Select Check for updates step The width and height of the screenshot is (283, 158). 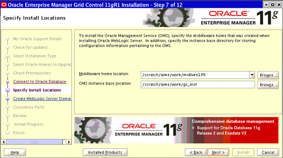(30, 47)
